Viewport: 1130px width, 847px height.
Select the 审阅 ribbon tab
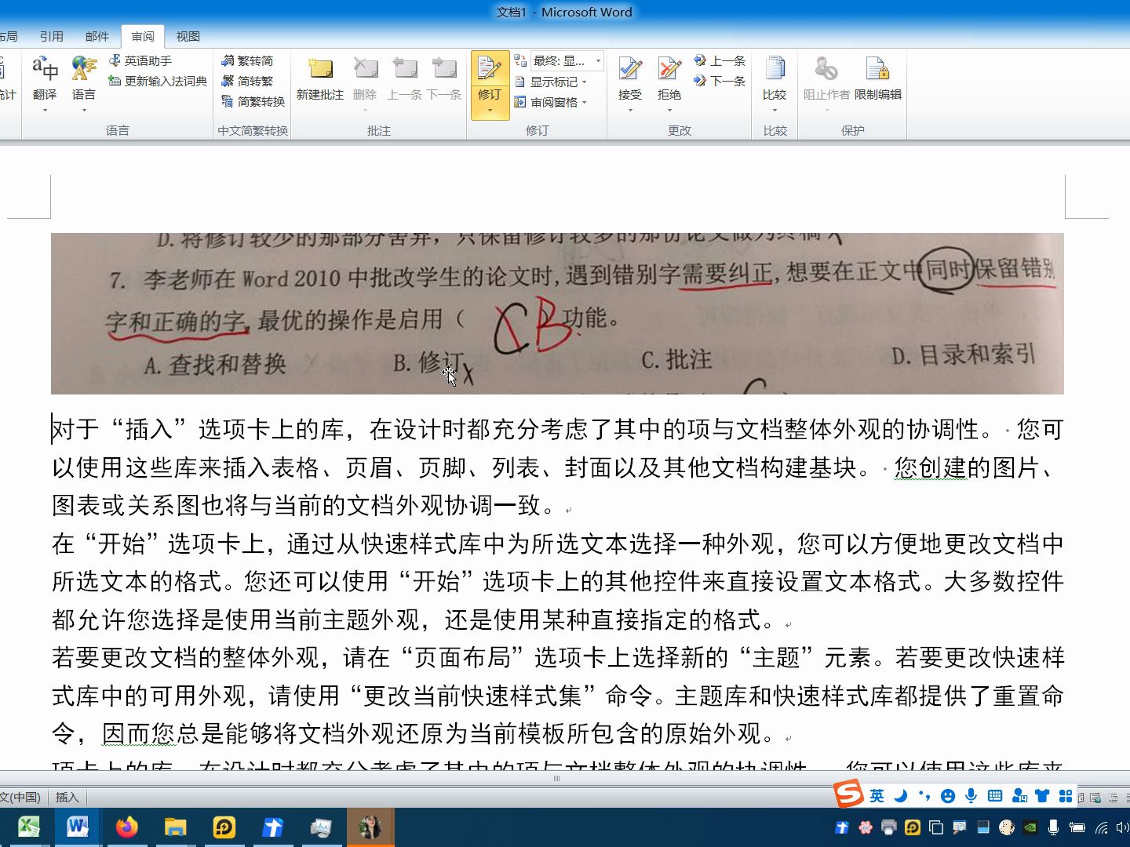(x=143, y=36)
